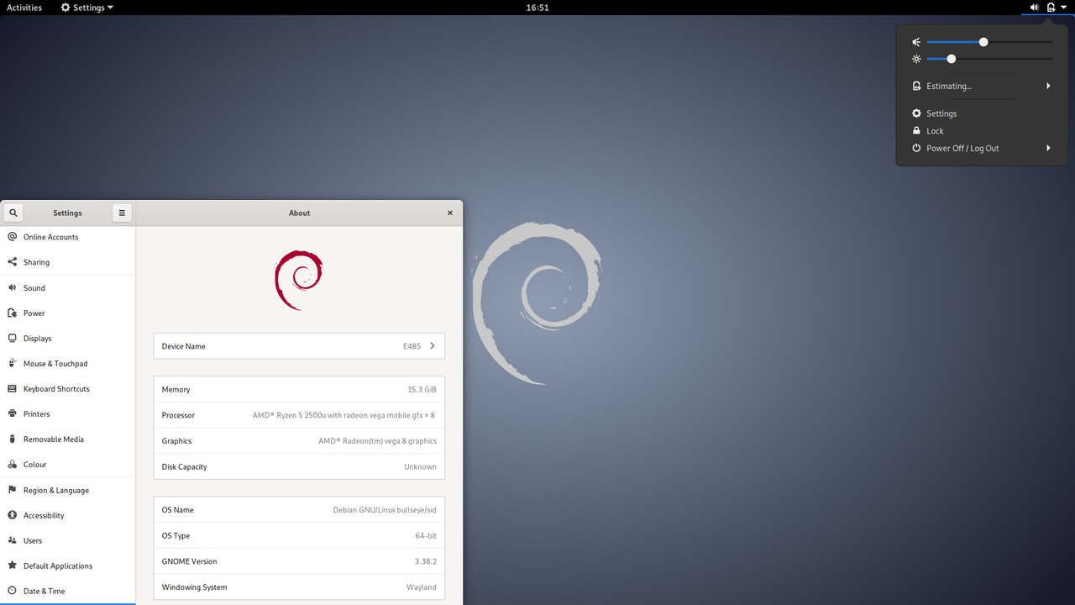Click the Displays monitor icon
This screenshot has width=1075, height=605.
12,338
